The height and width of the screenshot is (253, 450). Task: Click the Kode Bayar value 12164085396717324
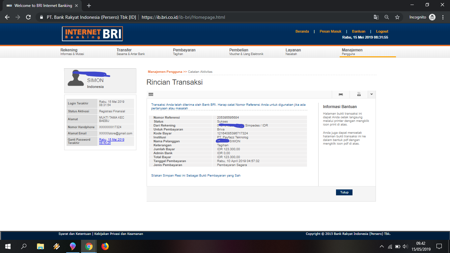(233, 133)
